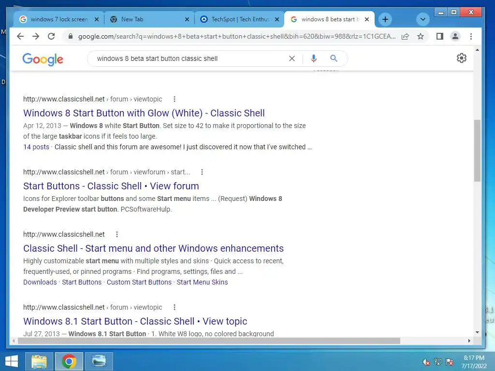Open the Windows 8.1 Start Button result options
The height and width of the screenshot is (371, 495).
(174, 307)
